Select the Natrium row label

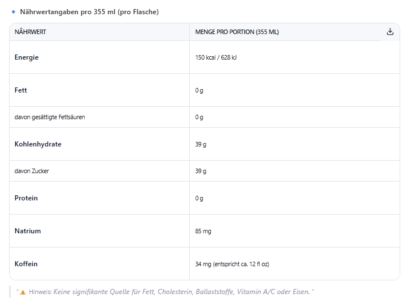tap(28, 231)
